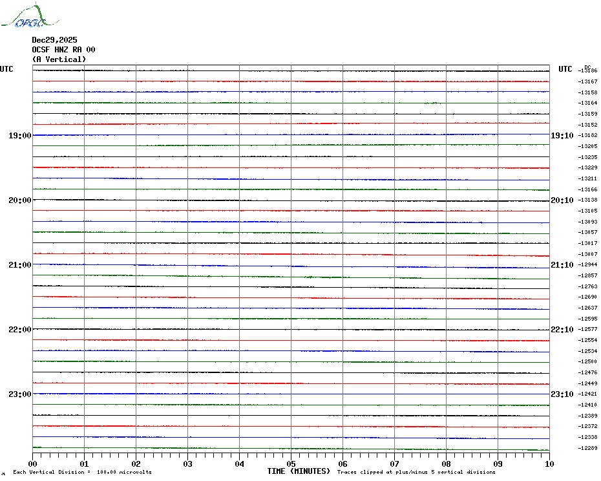The height and width of the screenshot is (481, 601).
Task: Click the DC value '-13235'
Action: coord(587,157)
